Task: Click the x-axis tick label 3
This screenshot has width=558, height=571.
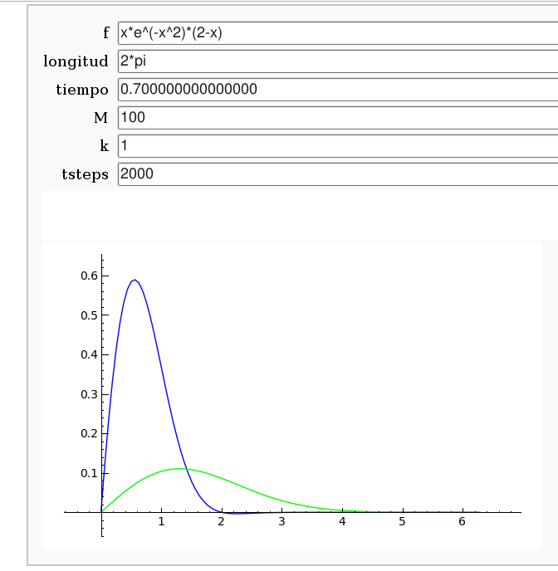Action: 281,521
